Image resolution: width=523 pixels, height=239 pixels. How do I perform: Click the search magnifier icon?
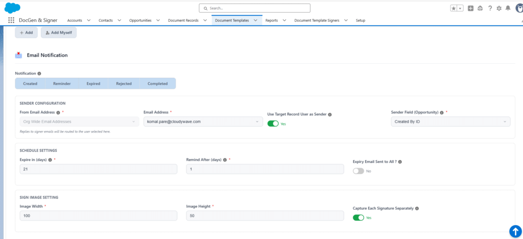pyautogui.click(x=206, y=8)
